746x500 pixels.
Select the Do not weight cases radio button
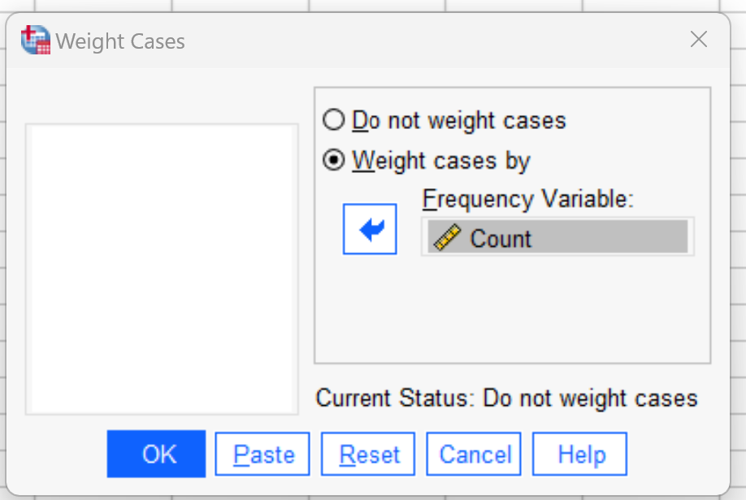[x=333, y=120]
